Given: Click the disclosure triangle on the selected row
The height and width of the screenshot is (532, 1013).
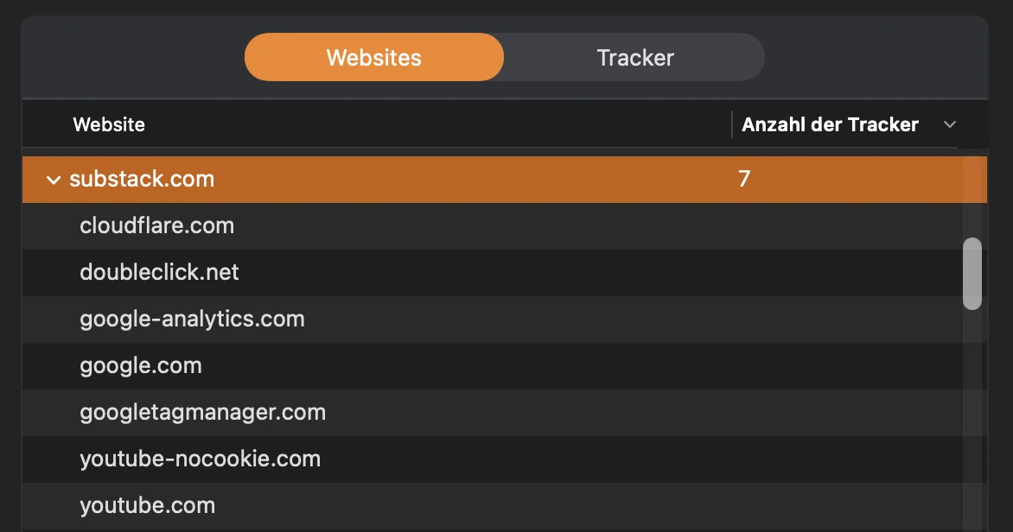Looking at the screenshot, I should tap(54, 180).
